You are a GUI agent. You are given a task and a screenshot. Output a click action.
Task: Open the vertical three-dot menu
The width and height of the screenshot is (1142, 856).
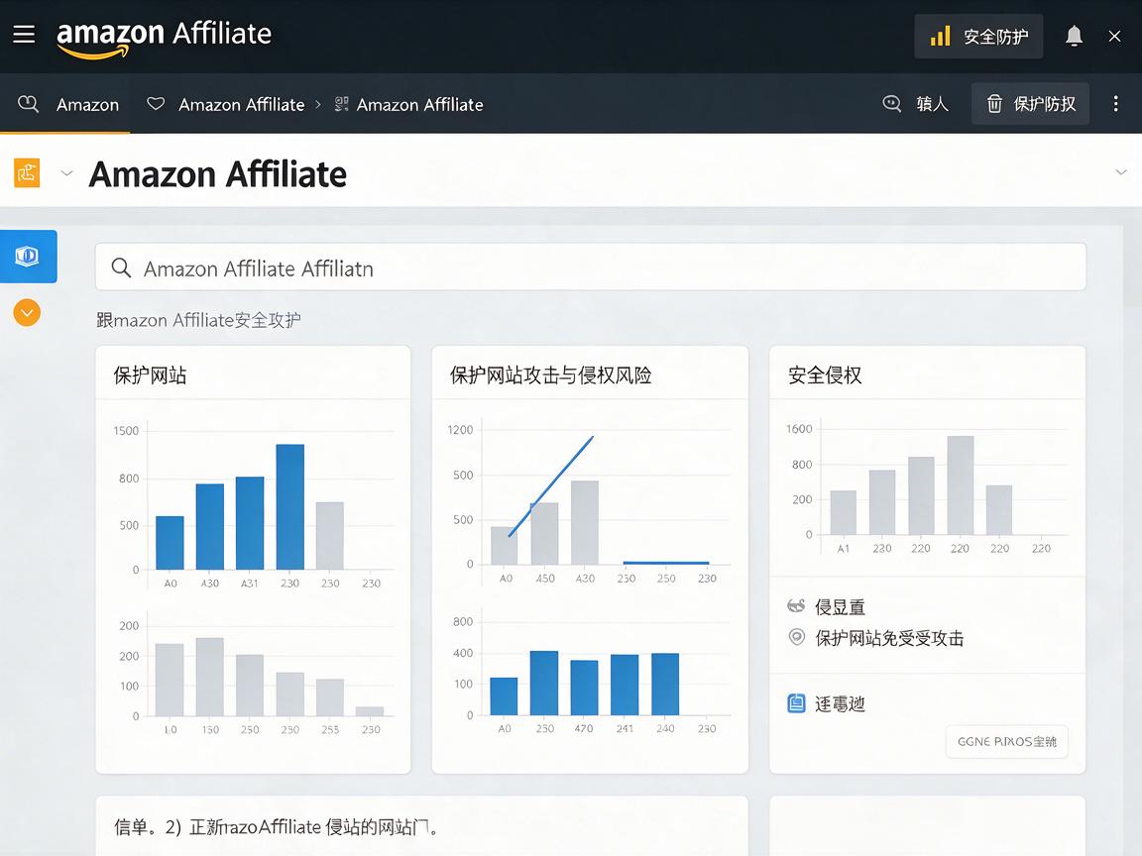point(1115,103)
